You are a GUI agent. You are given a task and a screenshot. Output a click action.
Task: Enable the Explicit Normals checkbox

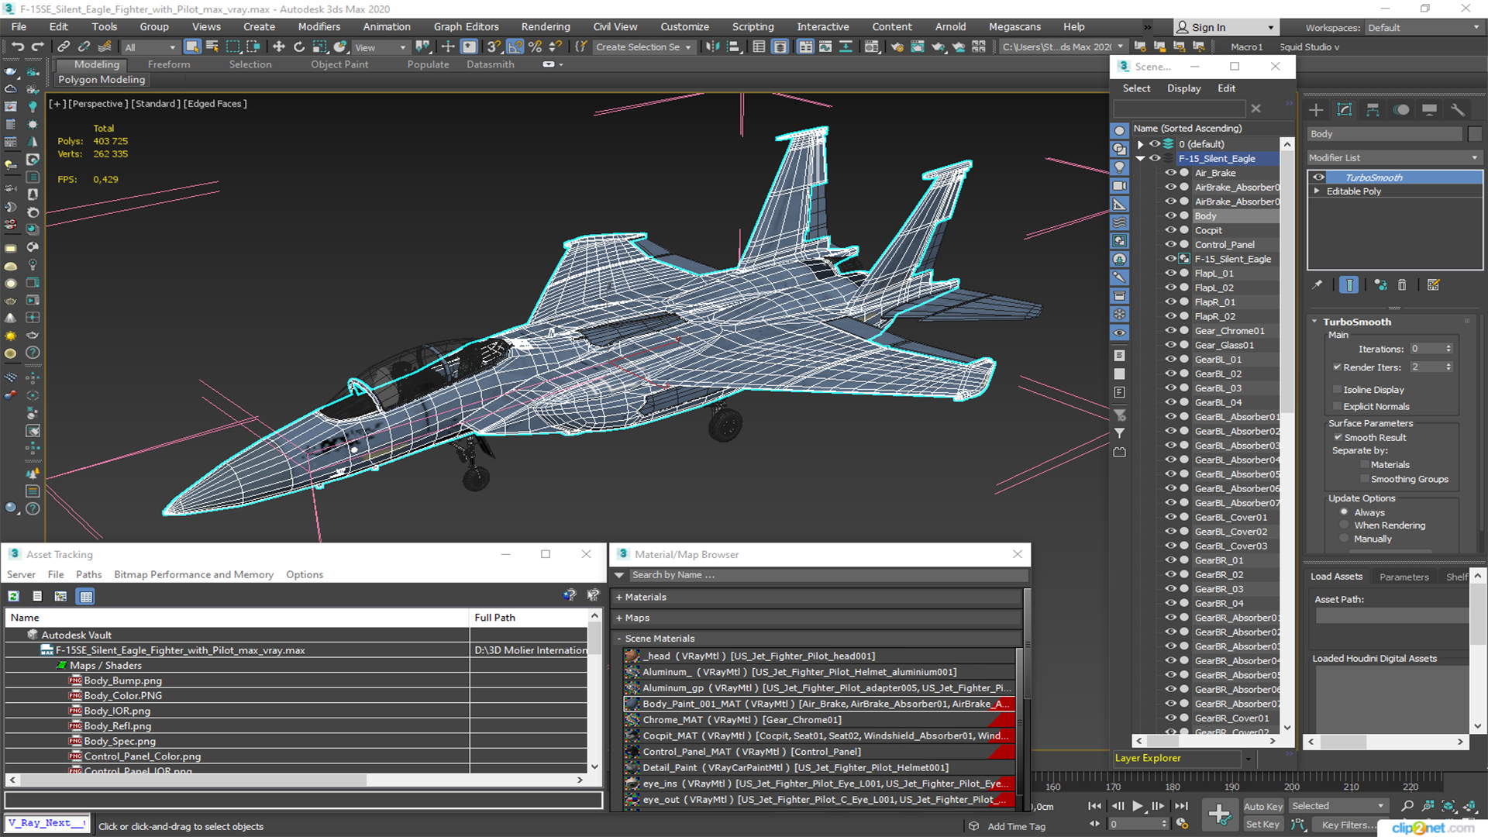click(x=1337, y=407)
